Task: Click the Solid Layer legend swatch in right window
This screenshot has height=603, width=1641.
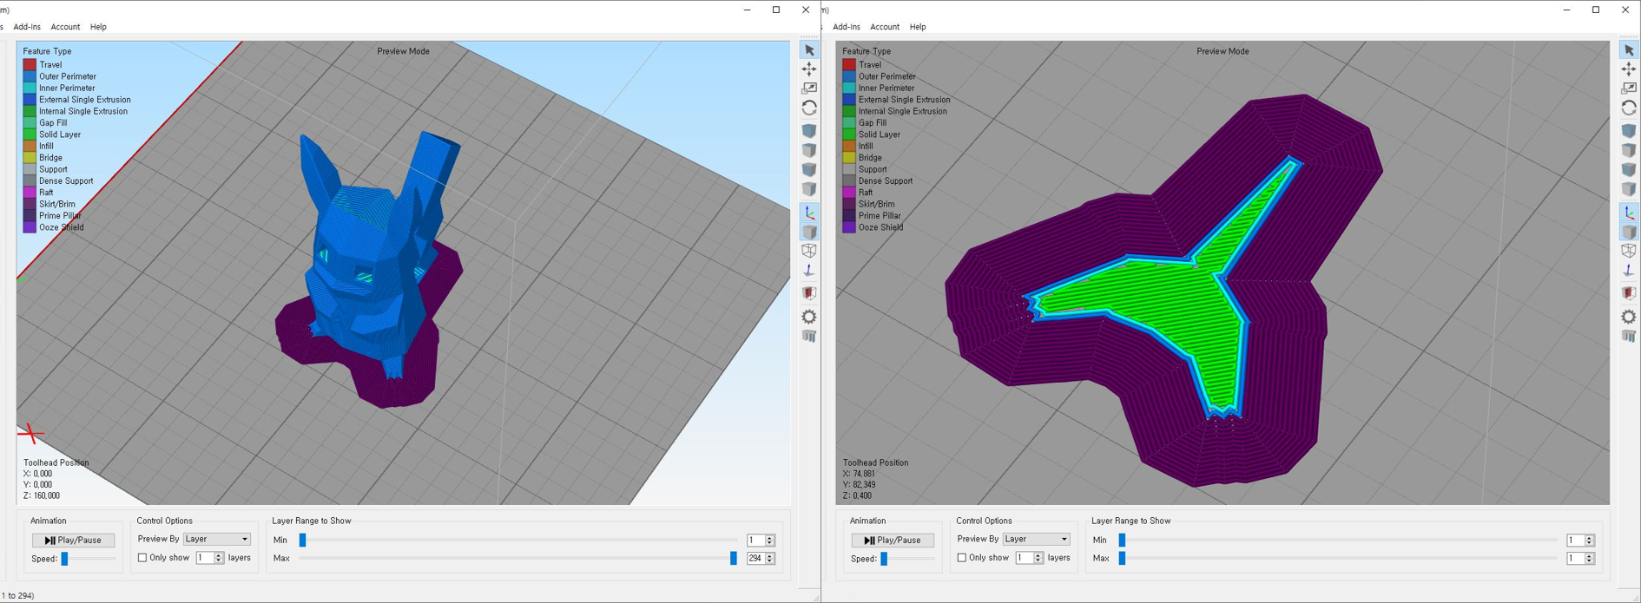Action: tap(849, 134)
